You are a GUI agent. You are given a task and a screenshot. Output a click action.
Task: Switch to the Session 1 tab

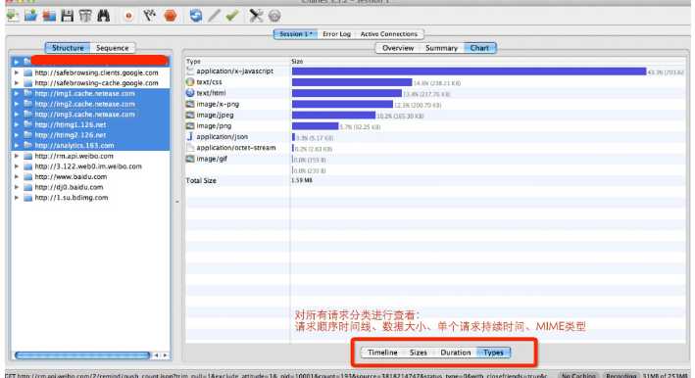point(296,34)
